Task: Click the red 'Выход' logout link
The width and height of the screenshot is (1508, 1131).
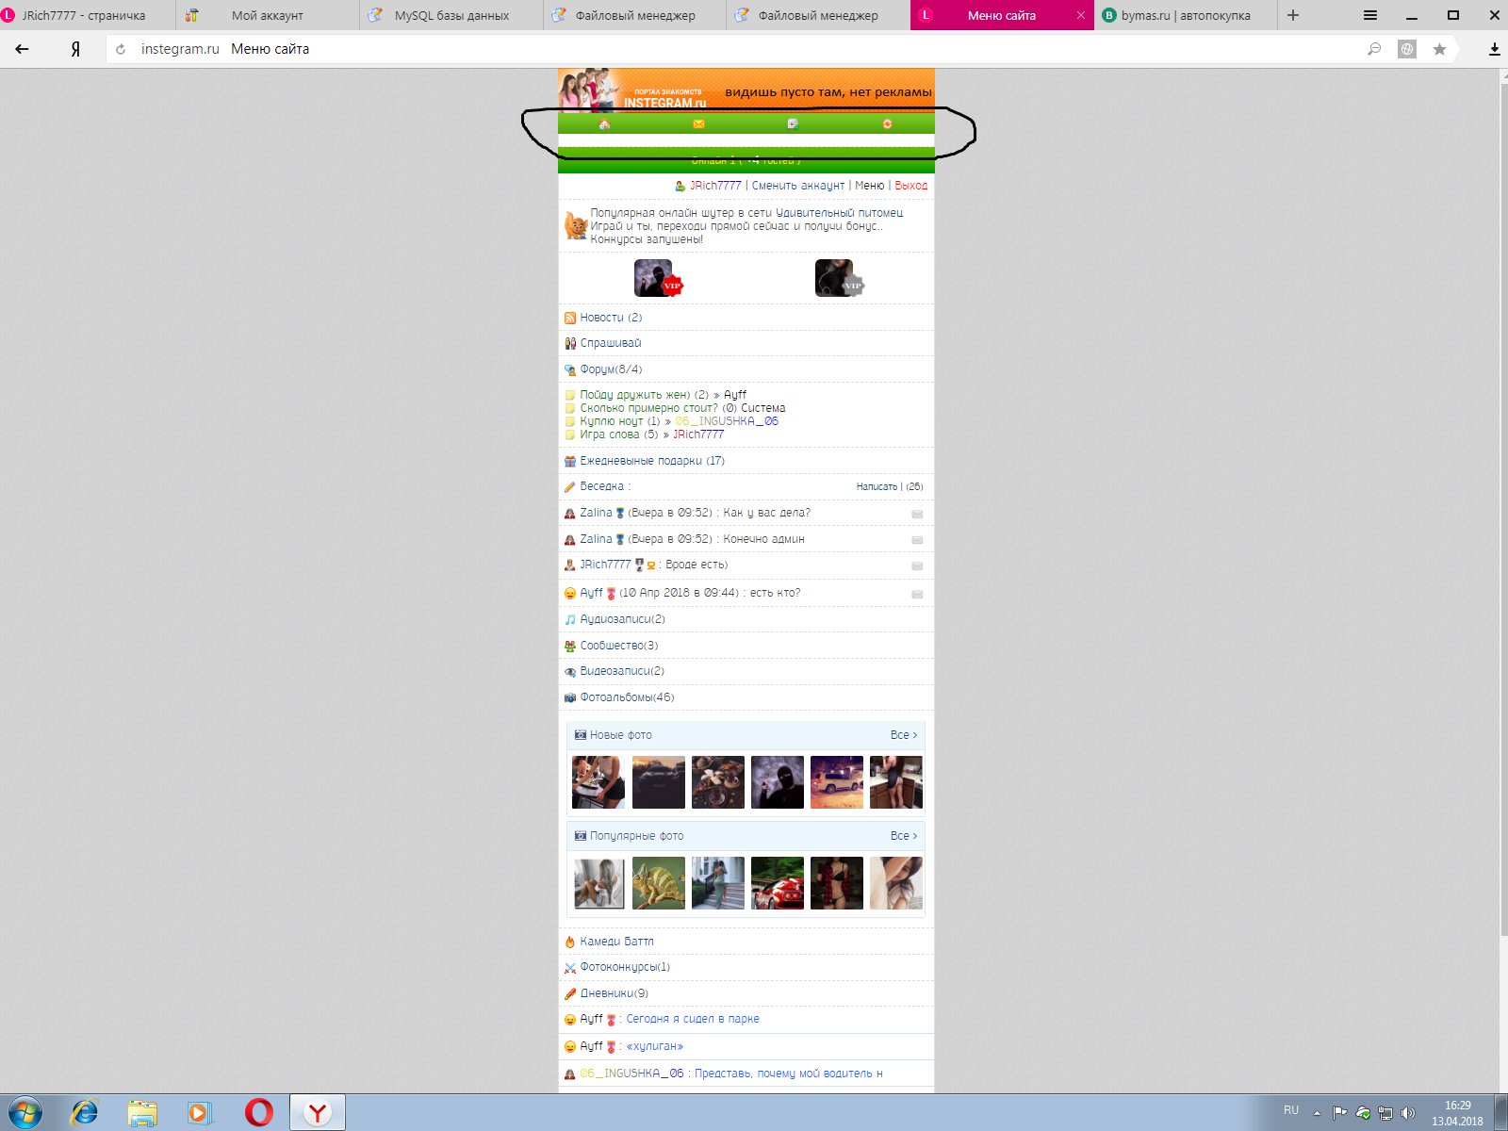Action: pos(910,186)
